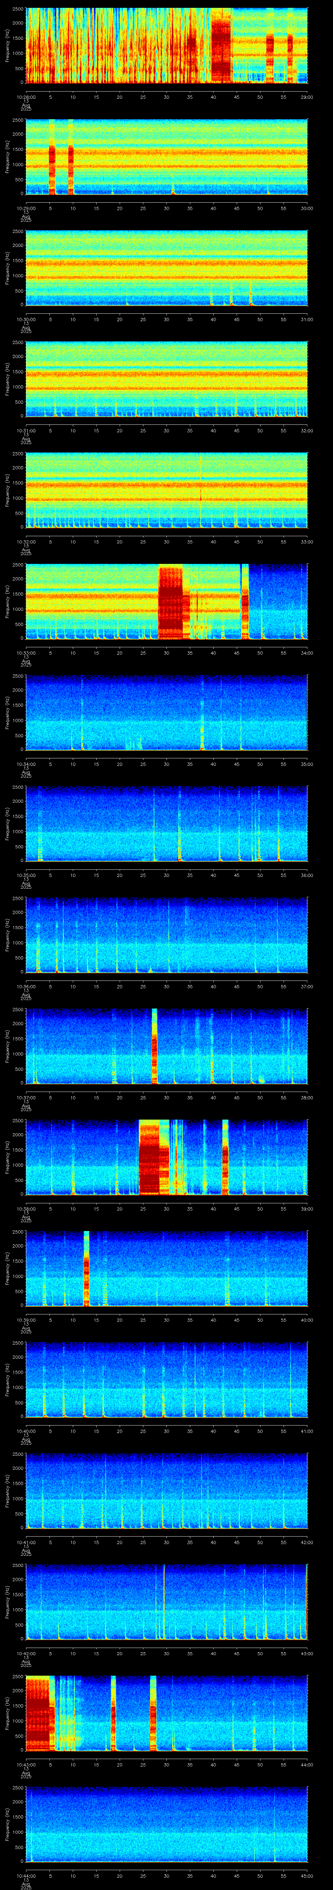The image size is (333, 1890).
Task: Select the spectrogram plot starting at 10:33:00
Action: click(166, 602)
